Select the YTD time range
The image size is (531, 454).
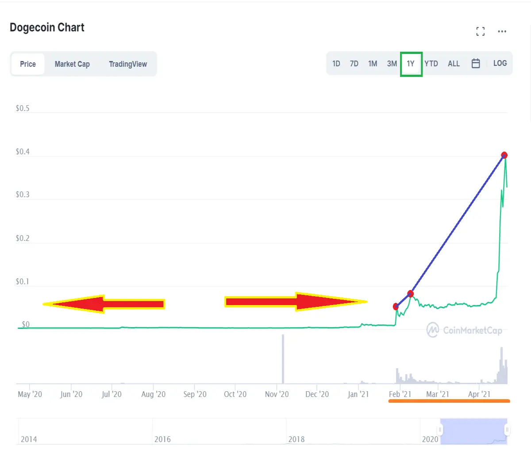pos(431,64)
